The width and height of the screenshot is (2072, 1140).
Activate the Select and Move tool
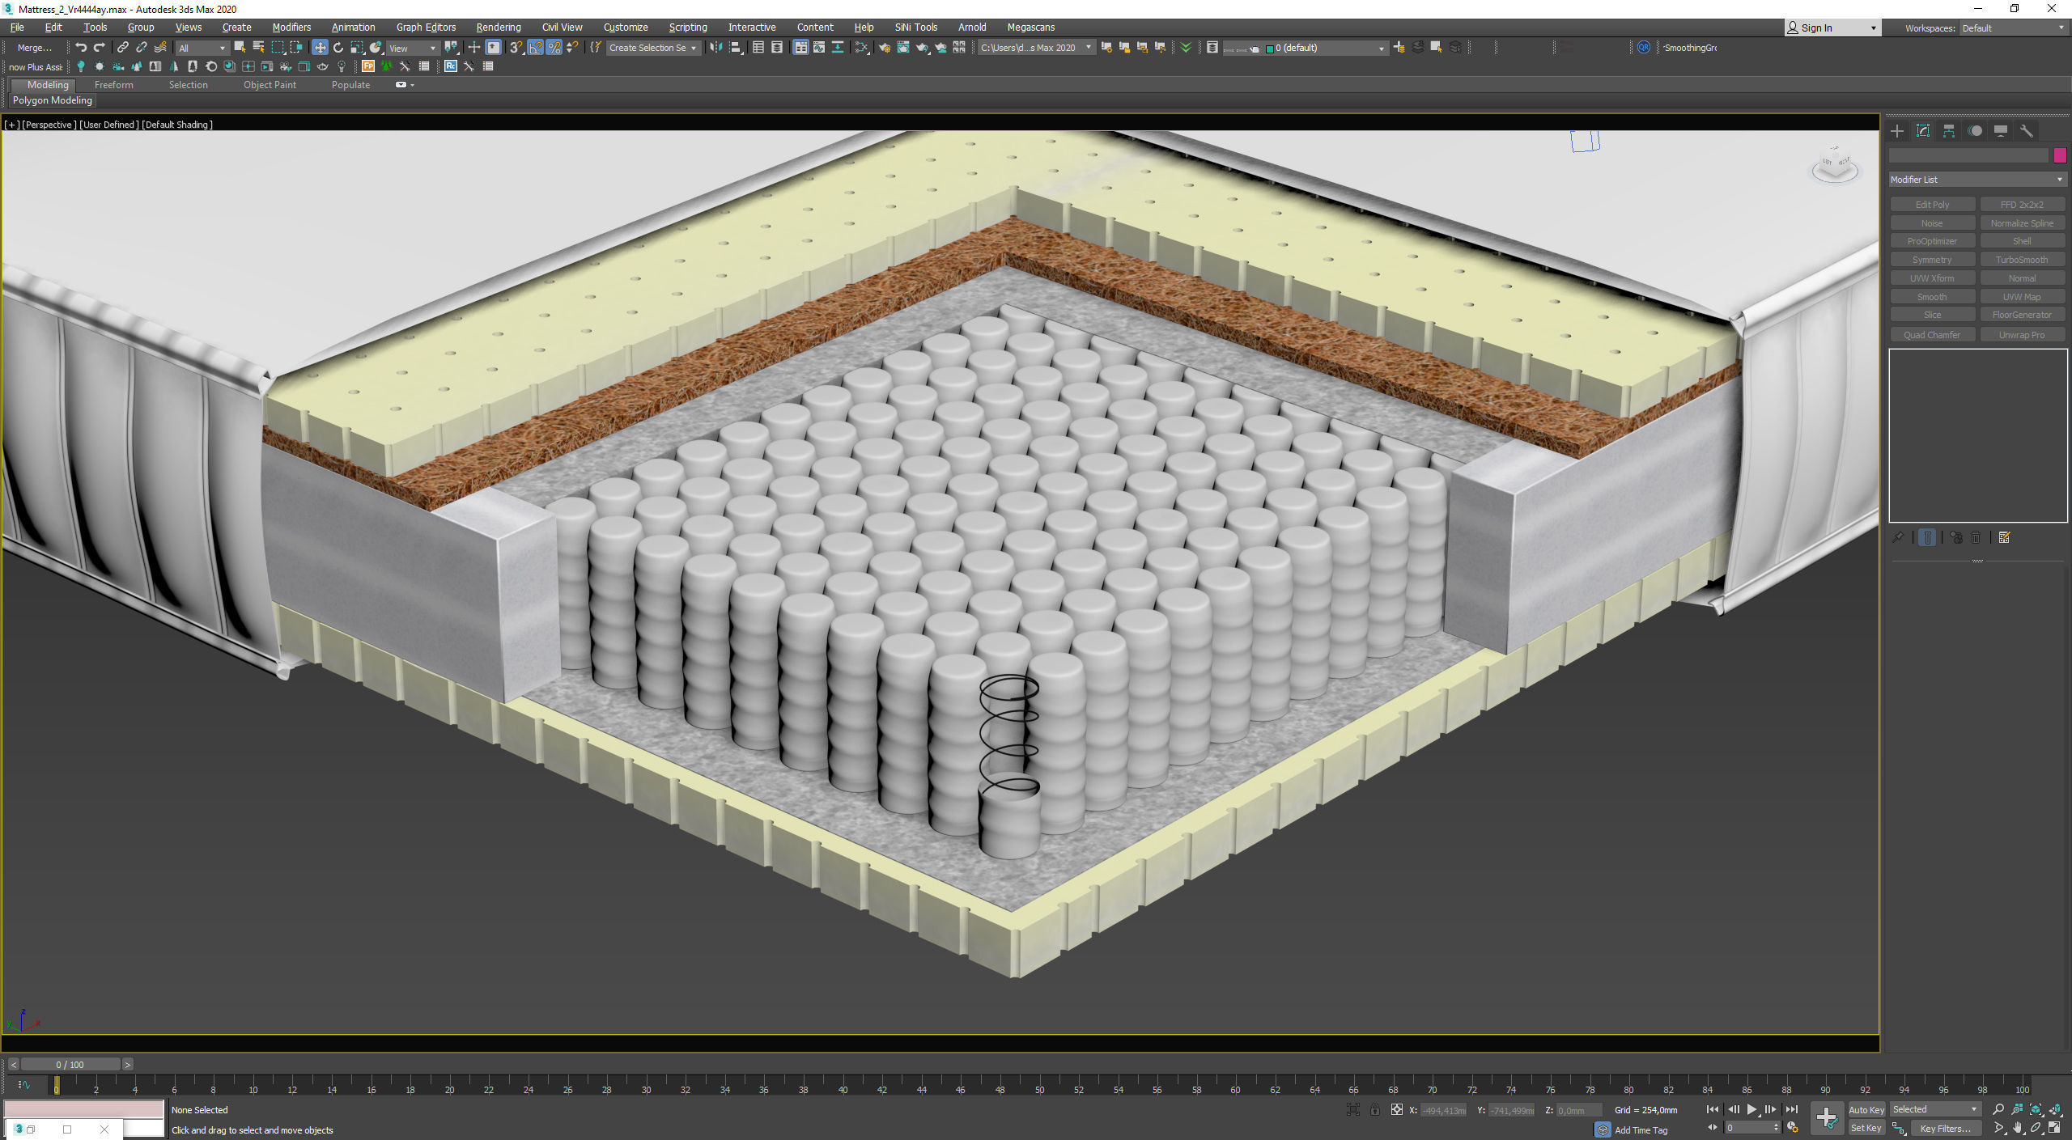[320, 48]
